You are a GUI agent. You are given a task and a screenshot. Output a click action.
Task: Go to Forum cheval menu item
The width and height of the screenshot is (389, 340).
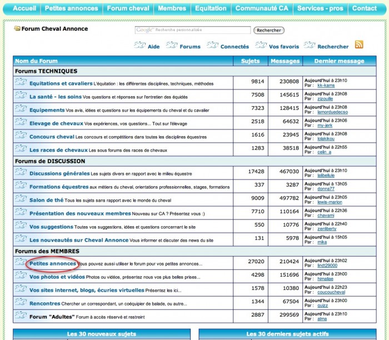pyautogui.click(x=128, y=8)
